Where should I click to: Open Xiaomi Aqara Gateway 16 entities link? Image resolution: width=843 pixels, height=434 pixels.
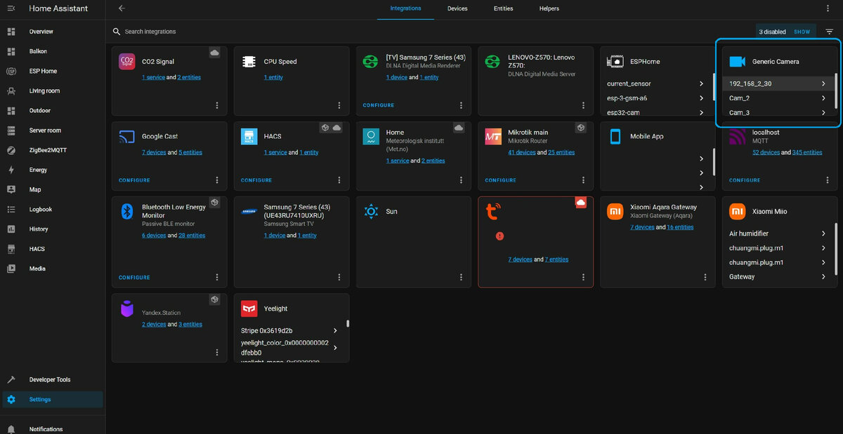click(680, 227)
